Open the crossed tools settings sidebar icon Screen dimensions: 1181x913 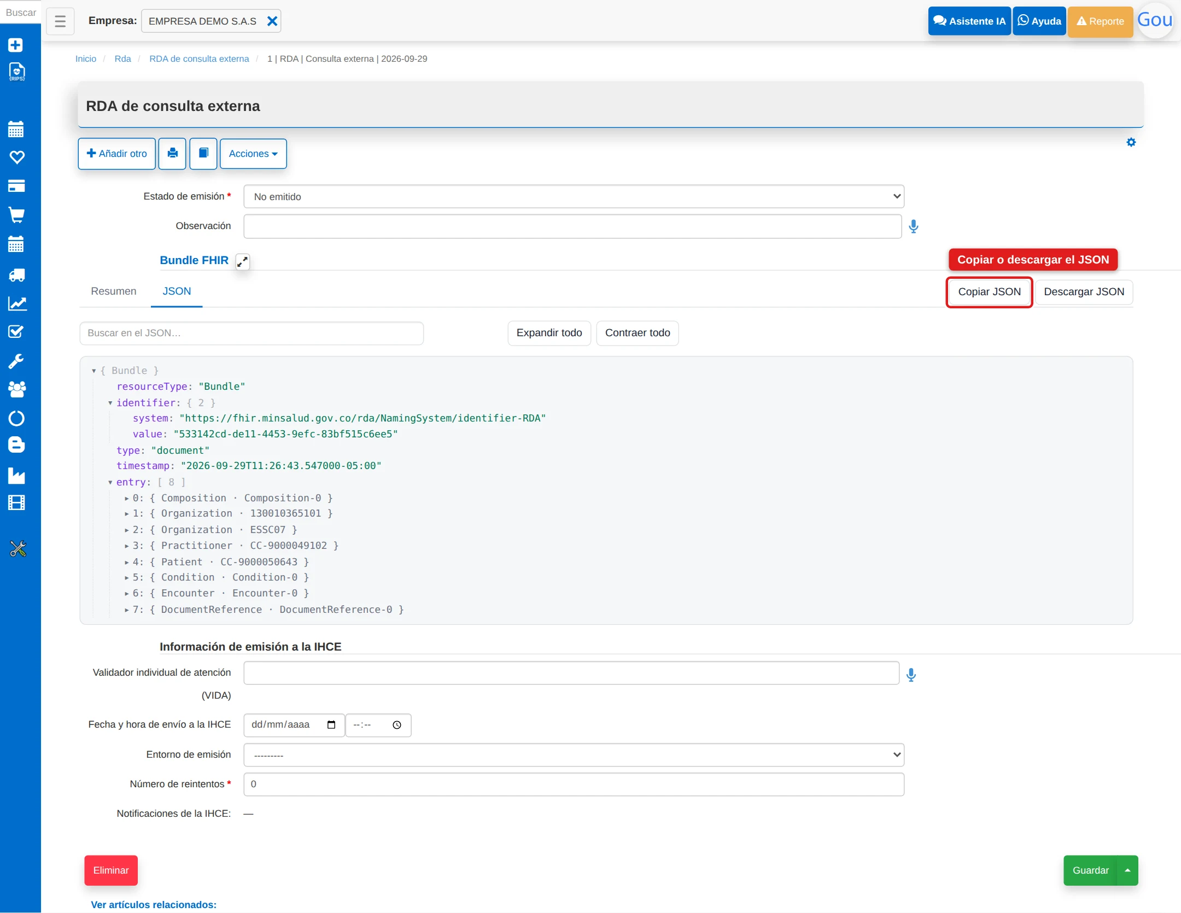click(x=17, y=548)
